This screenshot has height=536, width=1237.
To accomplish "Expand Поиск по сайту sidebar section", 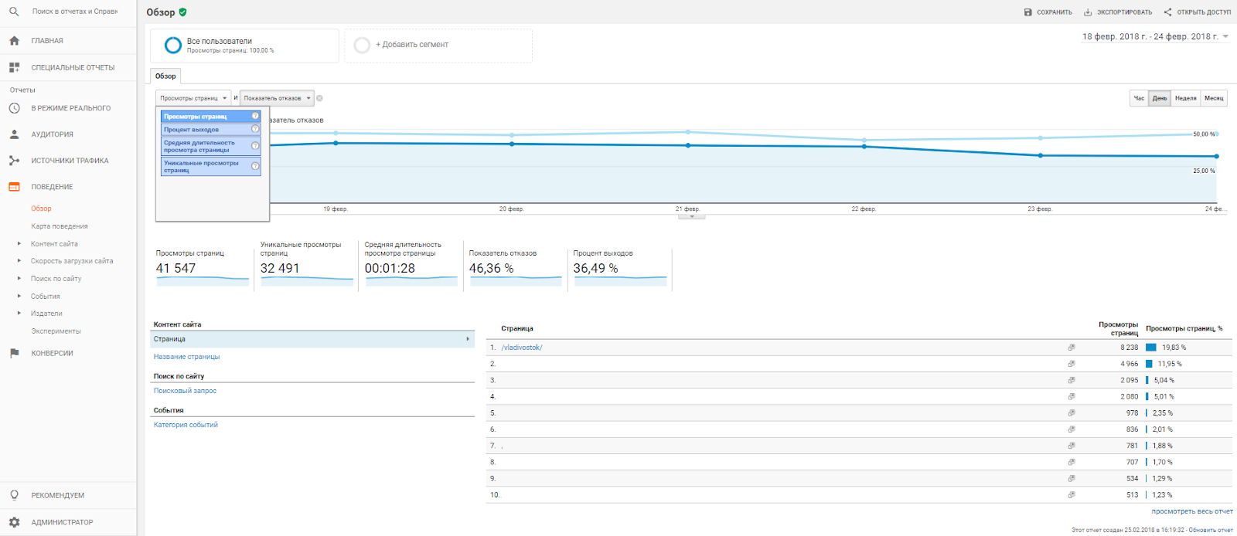I will coord(19,279).
